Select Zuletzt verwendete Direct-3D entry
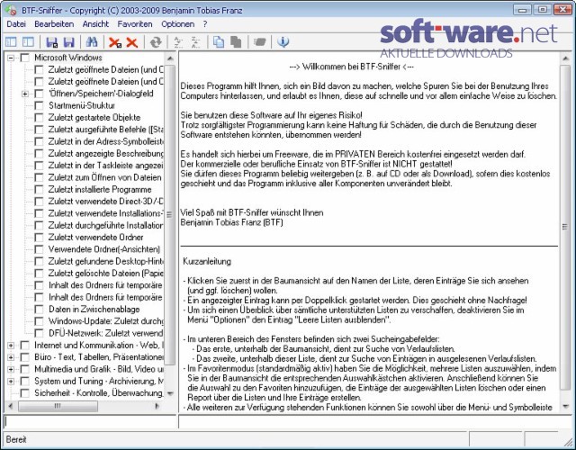The image size is (576, 450). [x=106, y=202]
